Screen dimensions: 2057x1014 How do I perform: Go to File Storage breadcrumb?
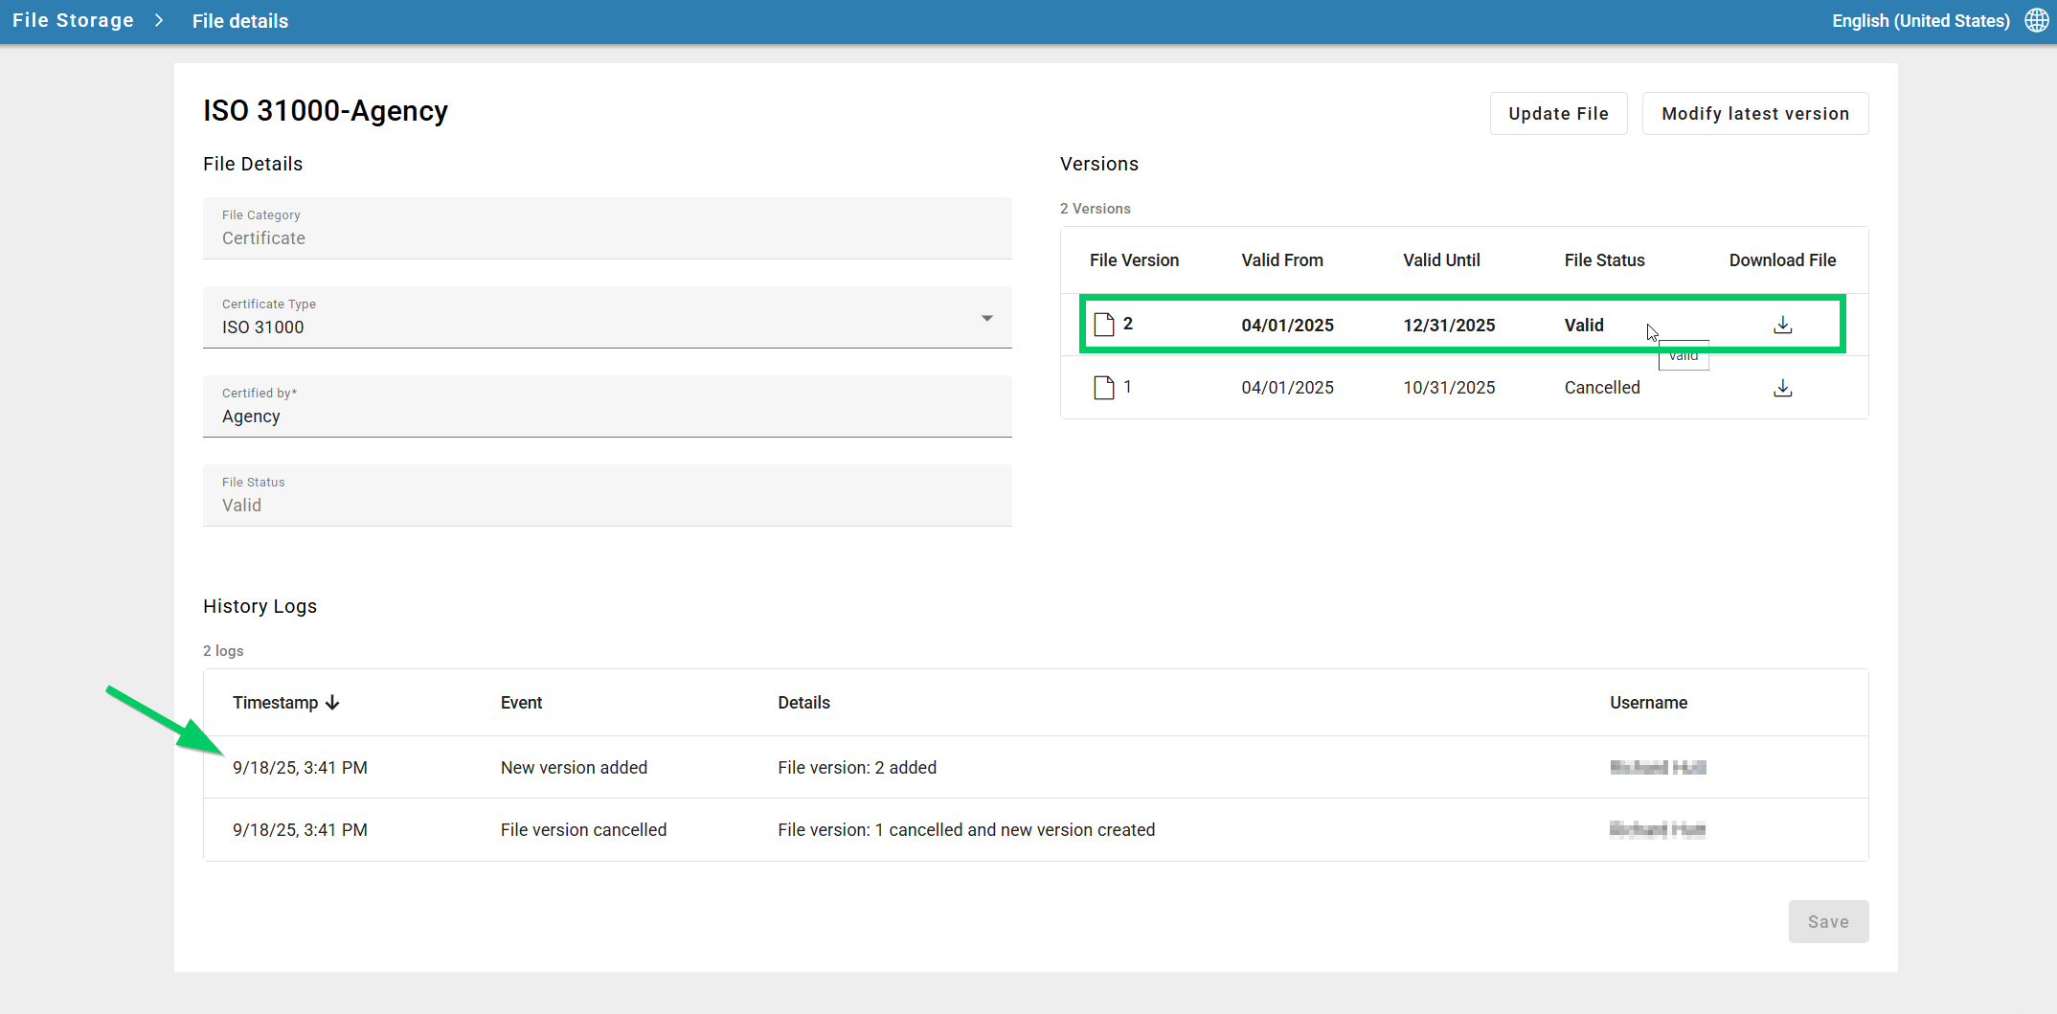[73, 21]
